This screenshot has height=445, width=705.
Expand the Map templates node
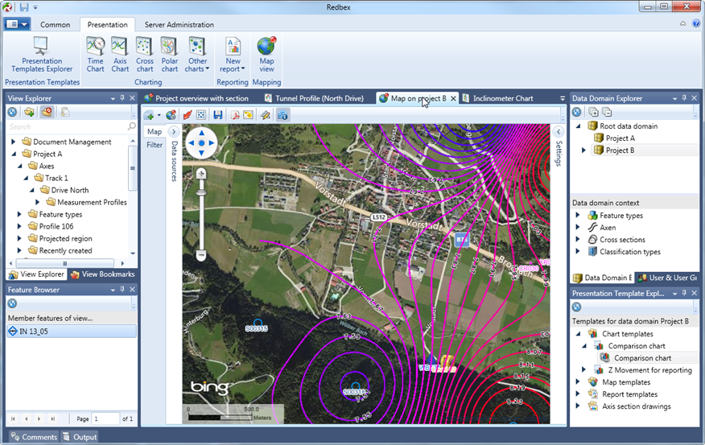pos(578,382)
